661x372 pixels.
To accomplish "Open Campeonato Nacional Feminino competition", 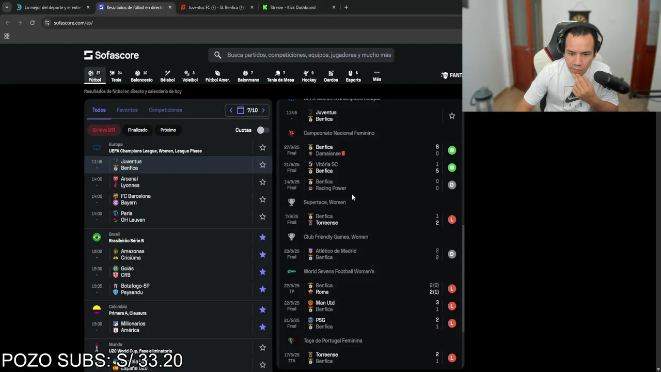I will click(339, 133).
